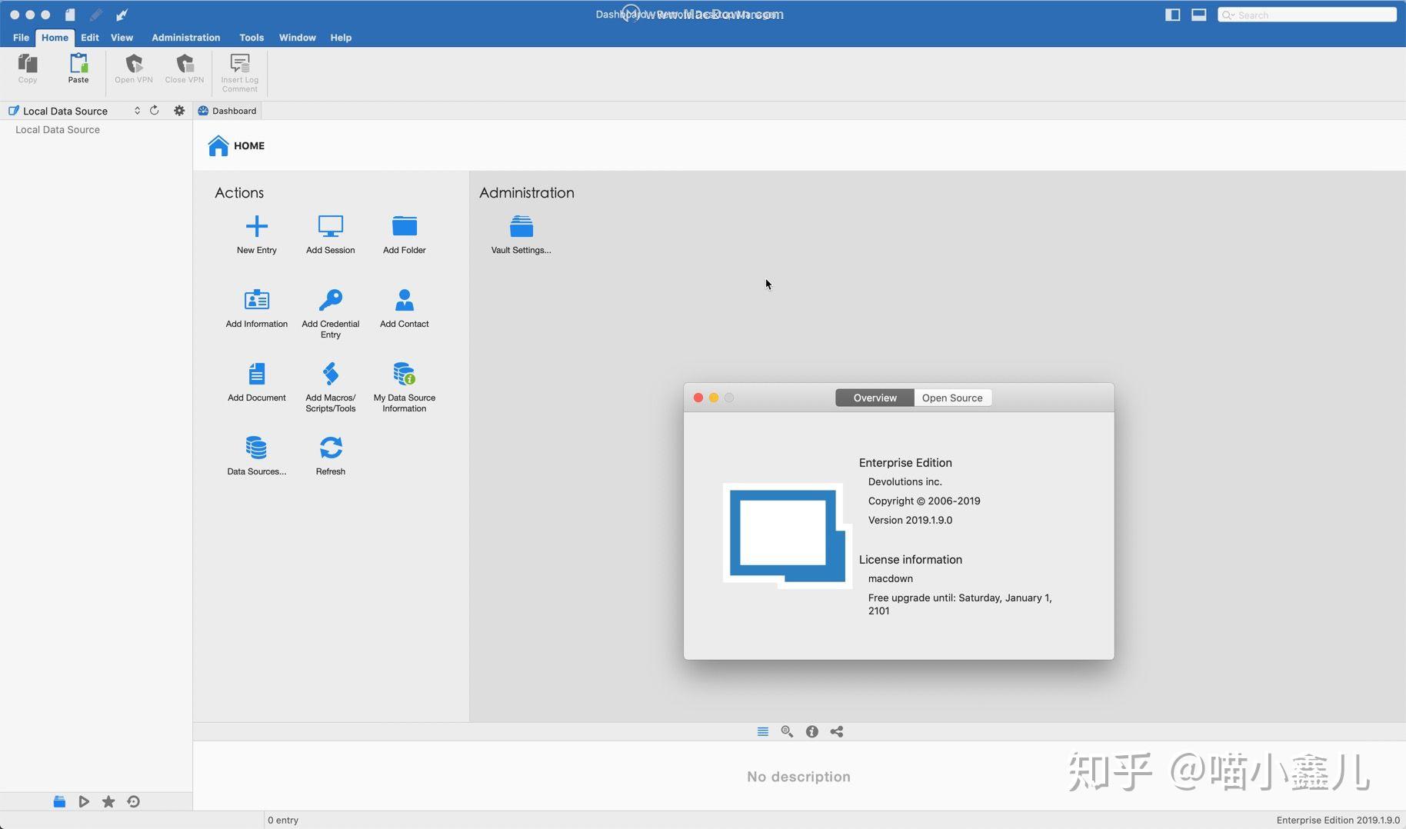Click Add Folder icon
This screenshot has width=1406, height=829.
coord(405,226)
